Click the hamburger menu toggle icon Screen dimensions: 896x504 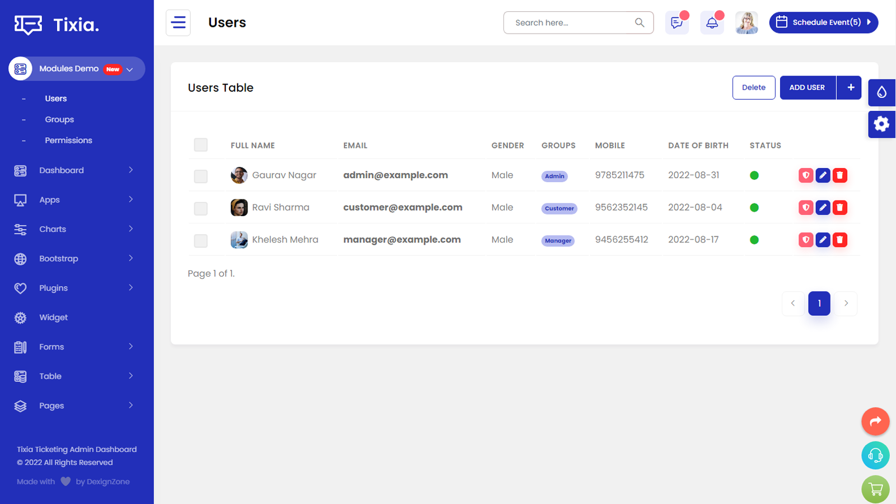(x=178, y=23)
